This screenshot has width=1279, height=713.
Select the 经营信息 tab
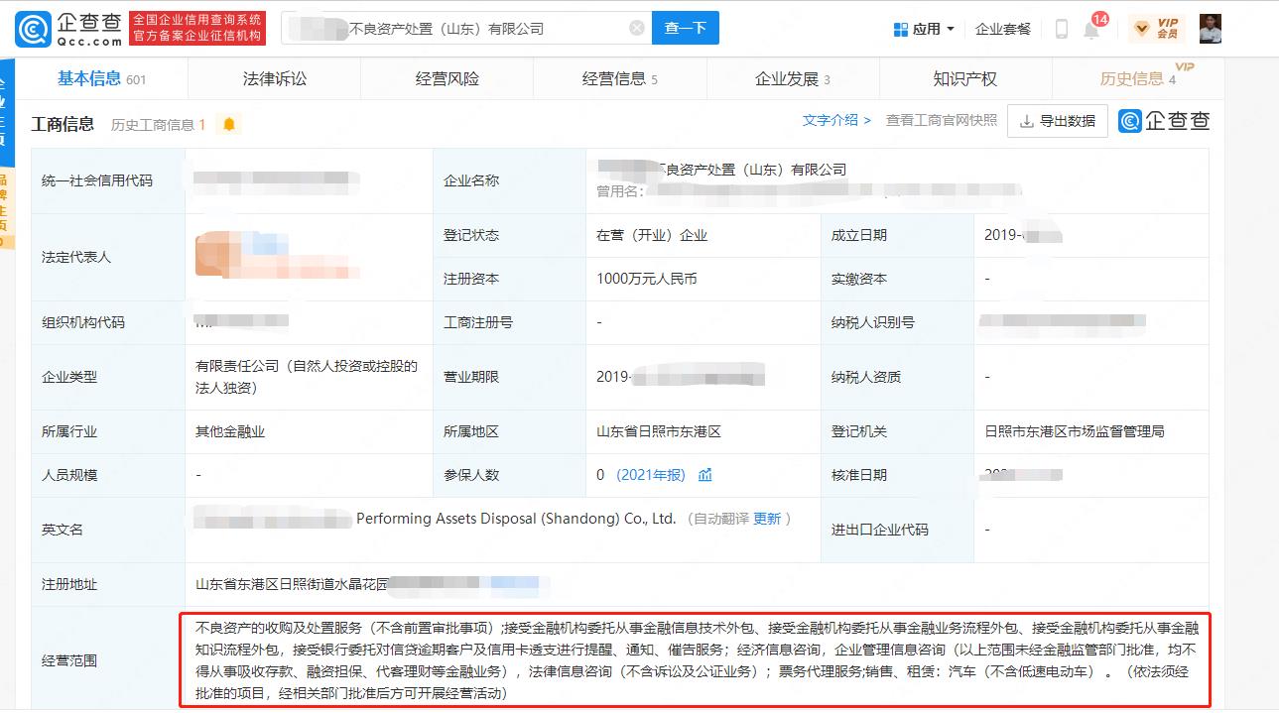613,78
